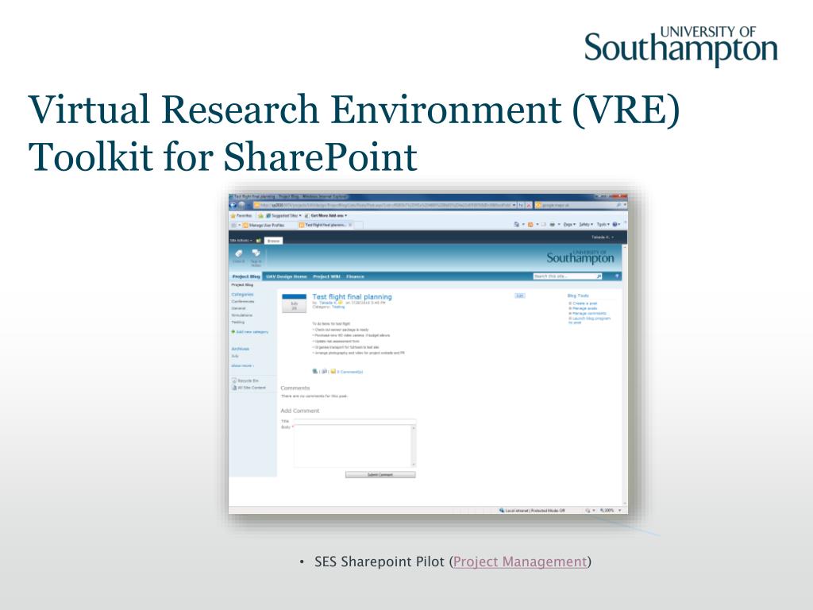The height and width of the screenshot is (610, 813).
Task: Click the Edit button on blog post
Action: pos(519,295)
